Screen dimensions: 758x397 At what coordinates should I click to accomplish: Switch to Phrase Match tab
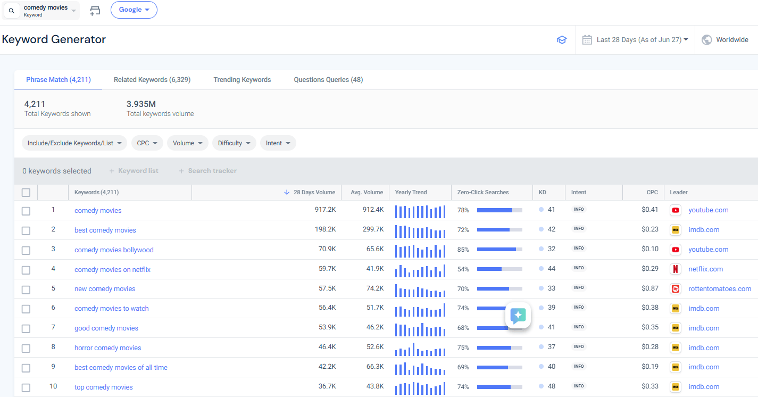coord(59,80)
